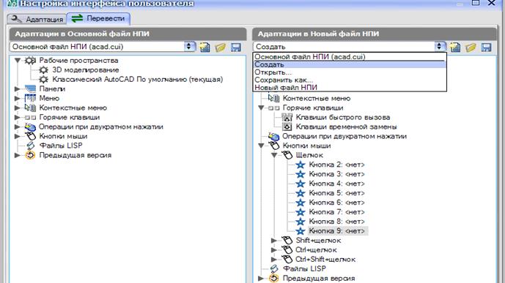Select Кнопка 9: <нет> row
This screenshot has height=283, width=505.
click(337, 231)
